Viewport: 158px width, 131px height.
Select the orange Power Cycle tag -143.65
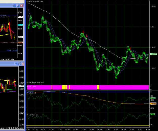[x=153, y=103]
